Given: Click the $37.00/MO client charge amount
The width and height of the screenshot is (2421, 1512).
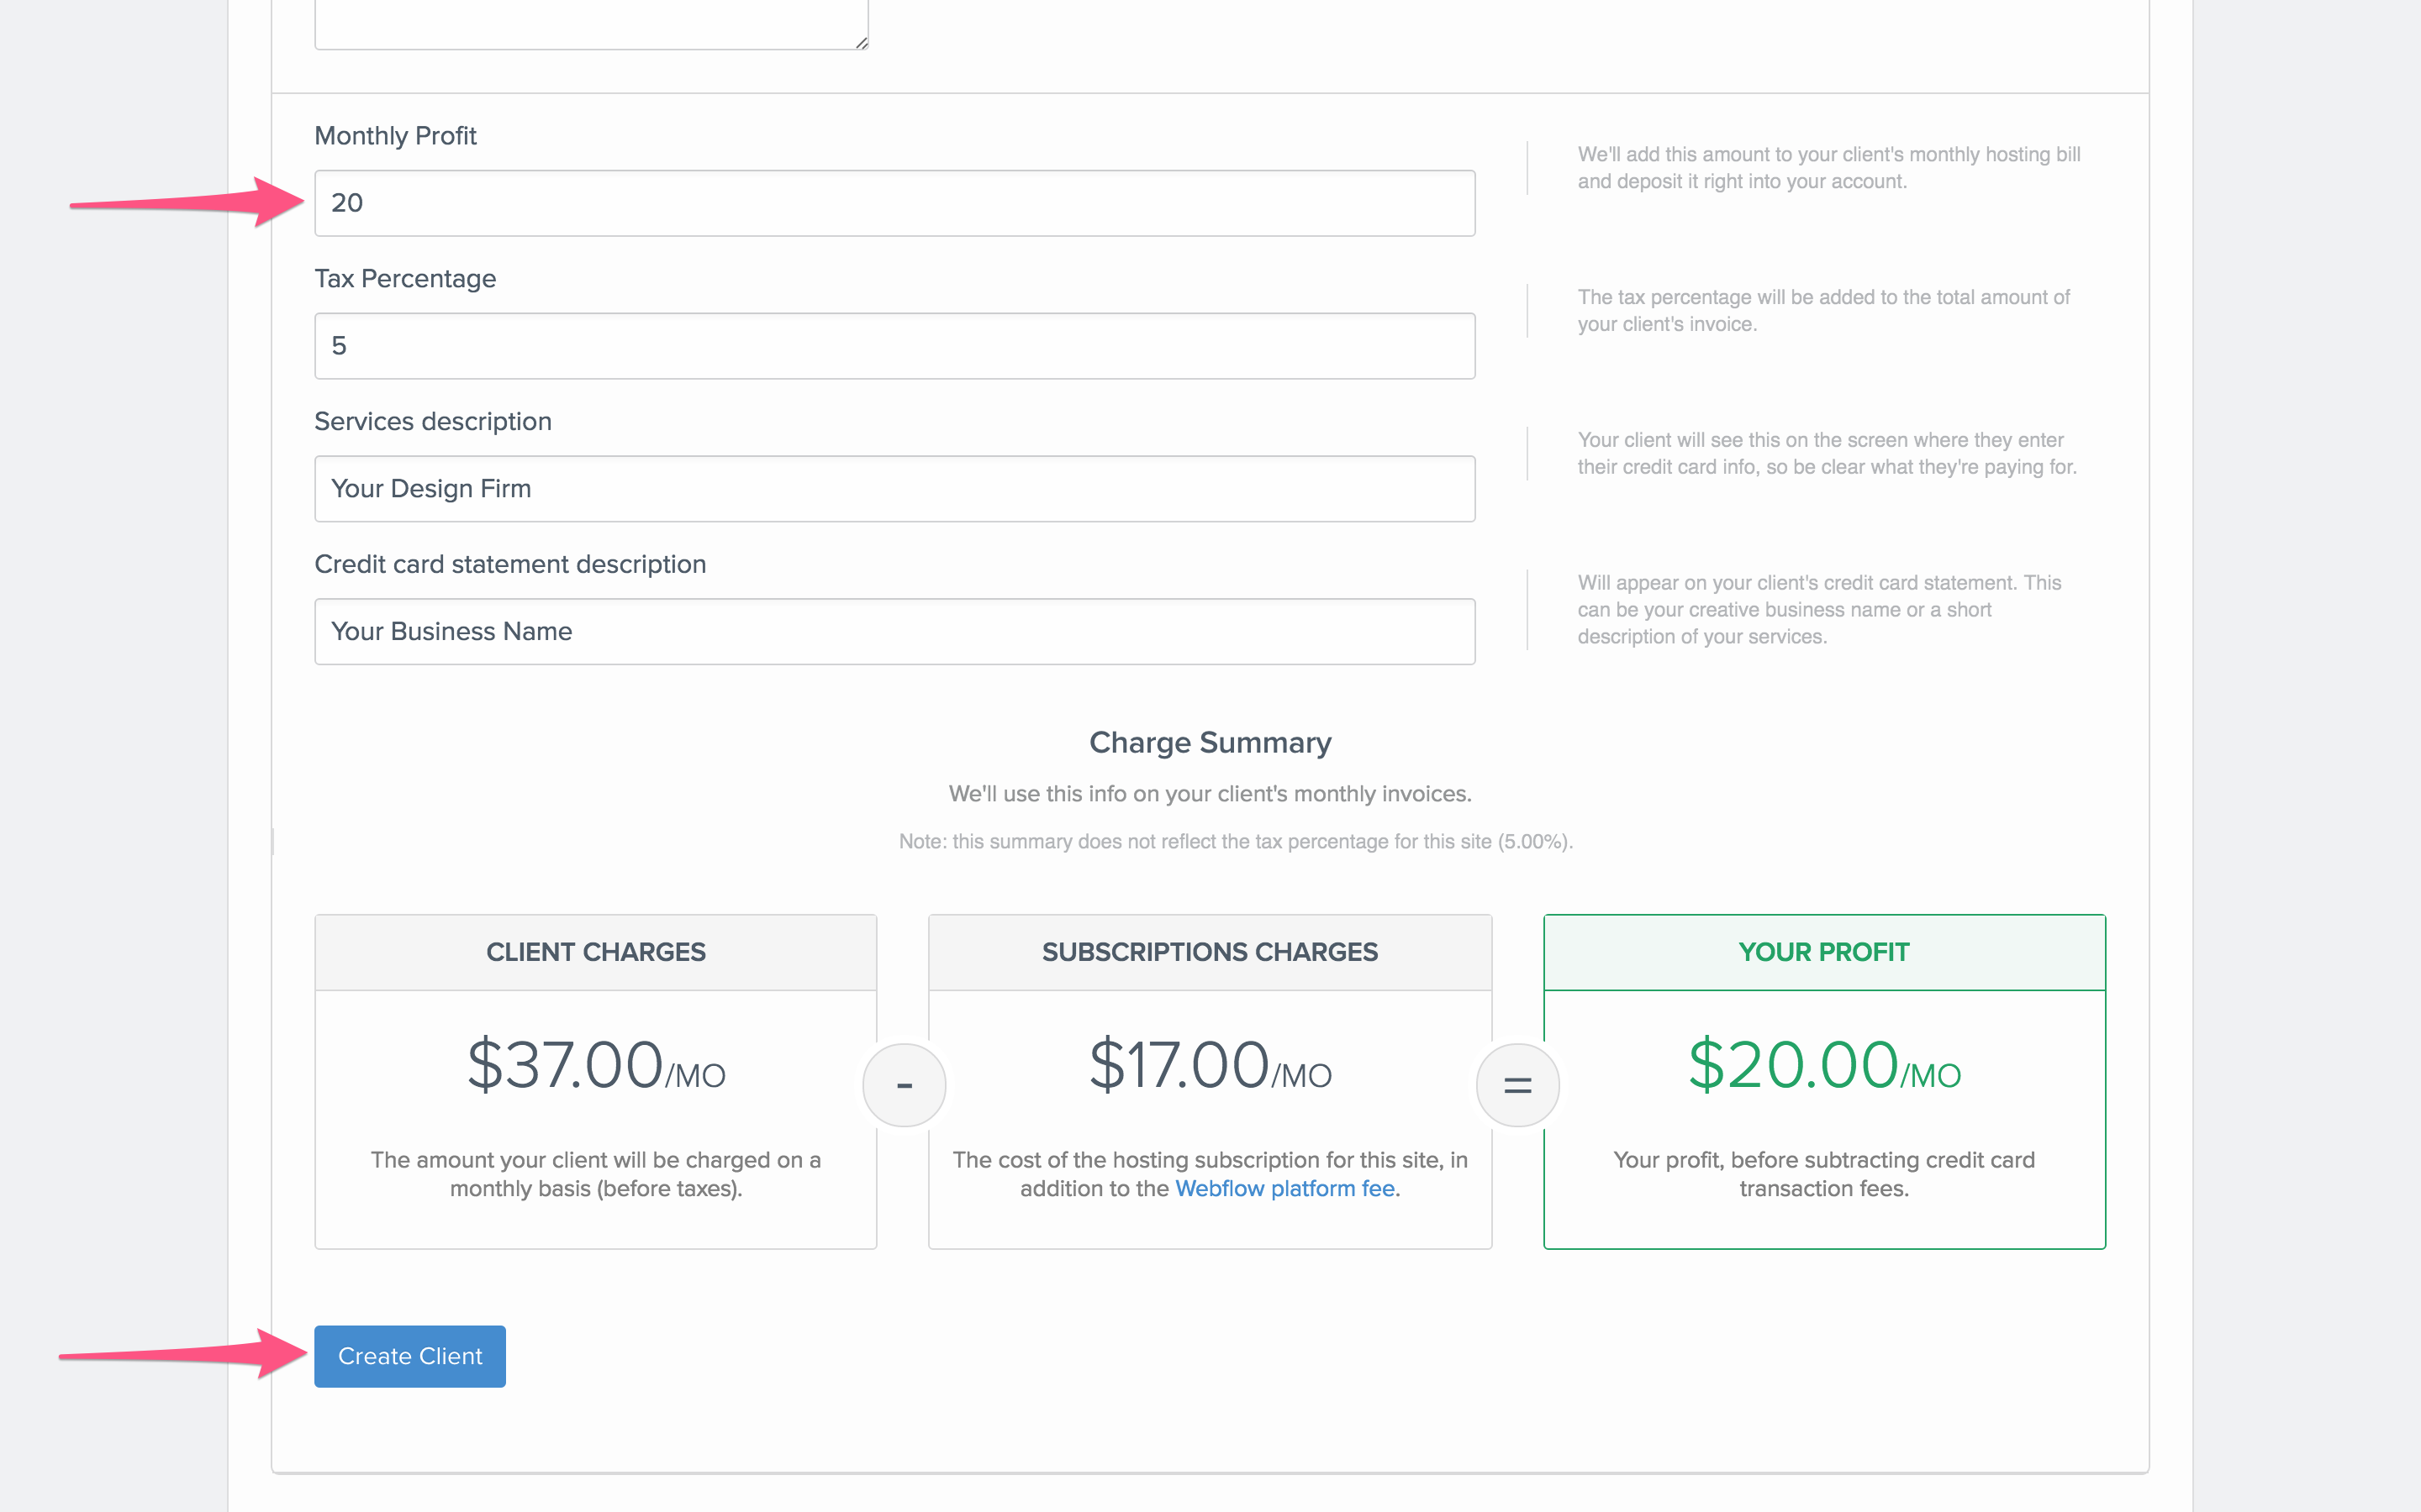Looking at the screenshot, I should coord(596,1065).
